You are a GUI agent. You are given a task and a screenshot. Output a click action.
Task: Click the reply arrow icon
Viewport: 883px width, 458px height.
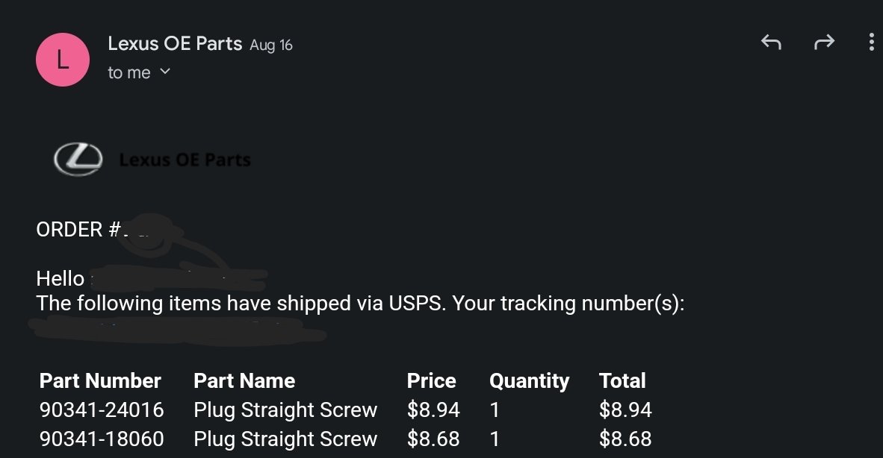771,43
